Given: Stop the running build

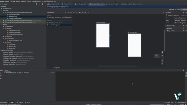Looking at the screenshot, I should [x=1, y=73].
